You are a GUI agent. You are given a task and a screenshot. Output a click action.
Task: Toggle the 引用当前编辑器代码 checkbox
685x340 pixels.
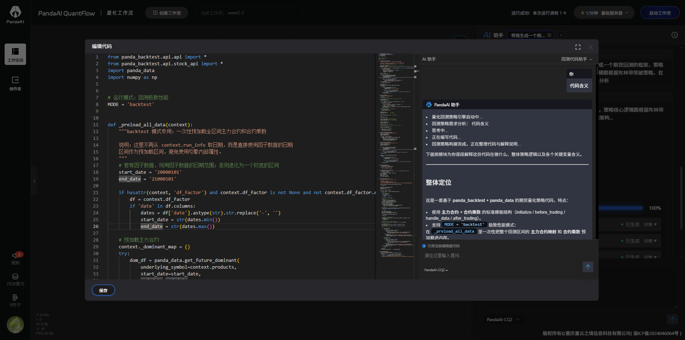coord(424,246)
